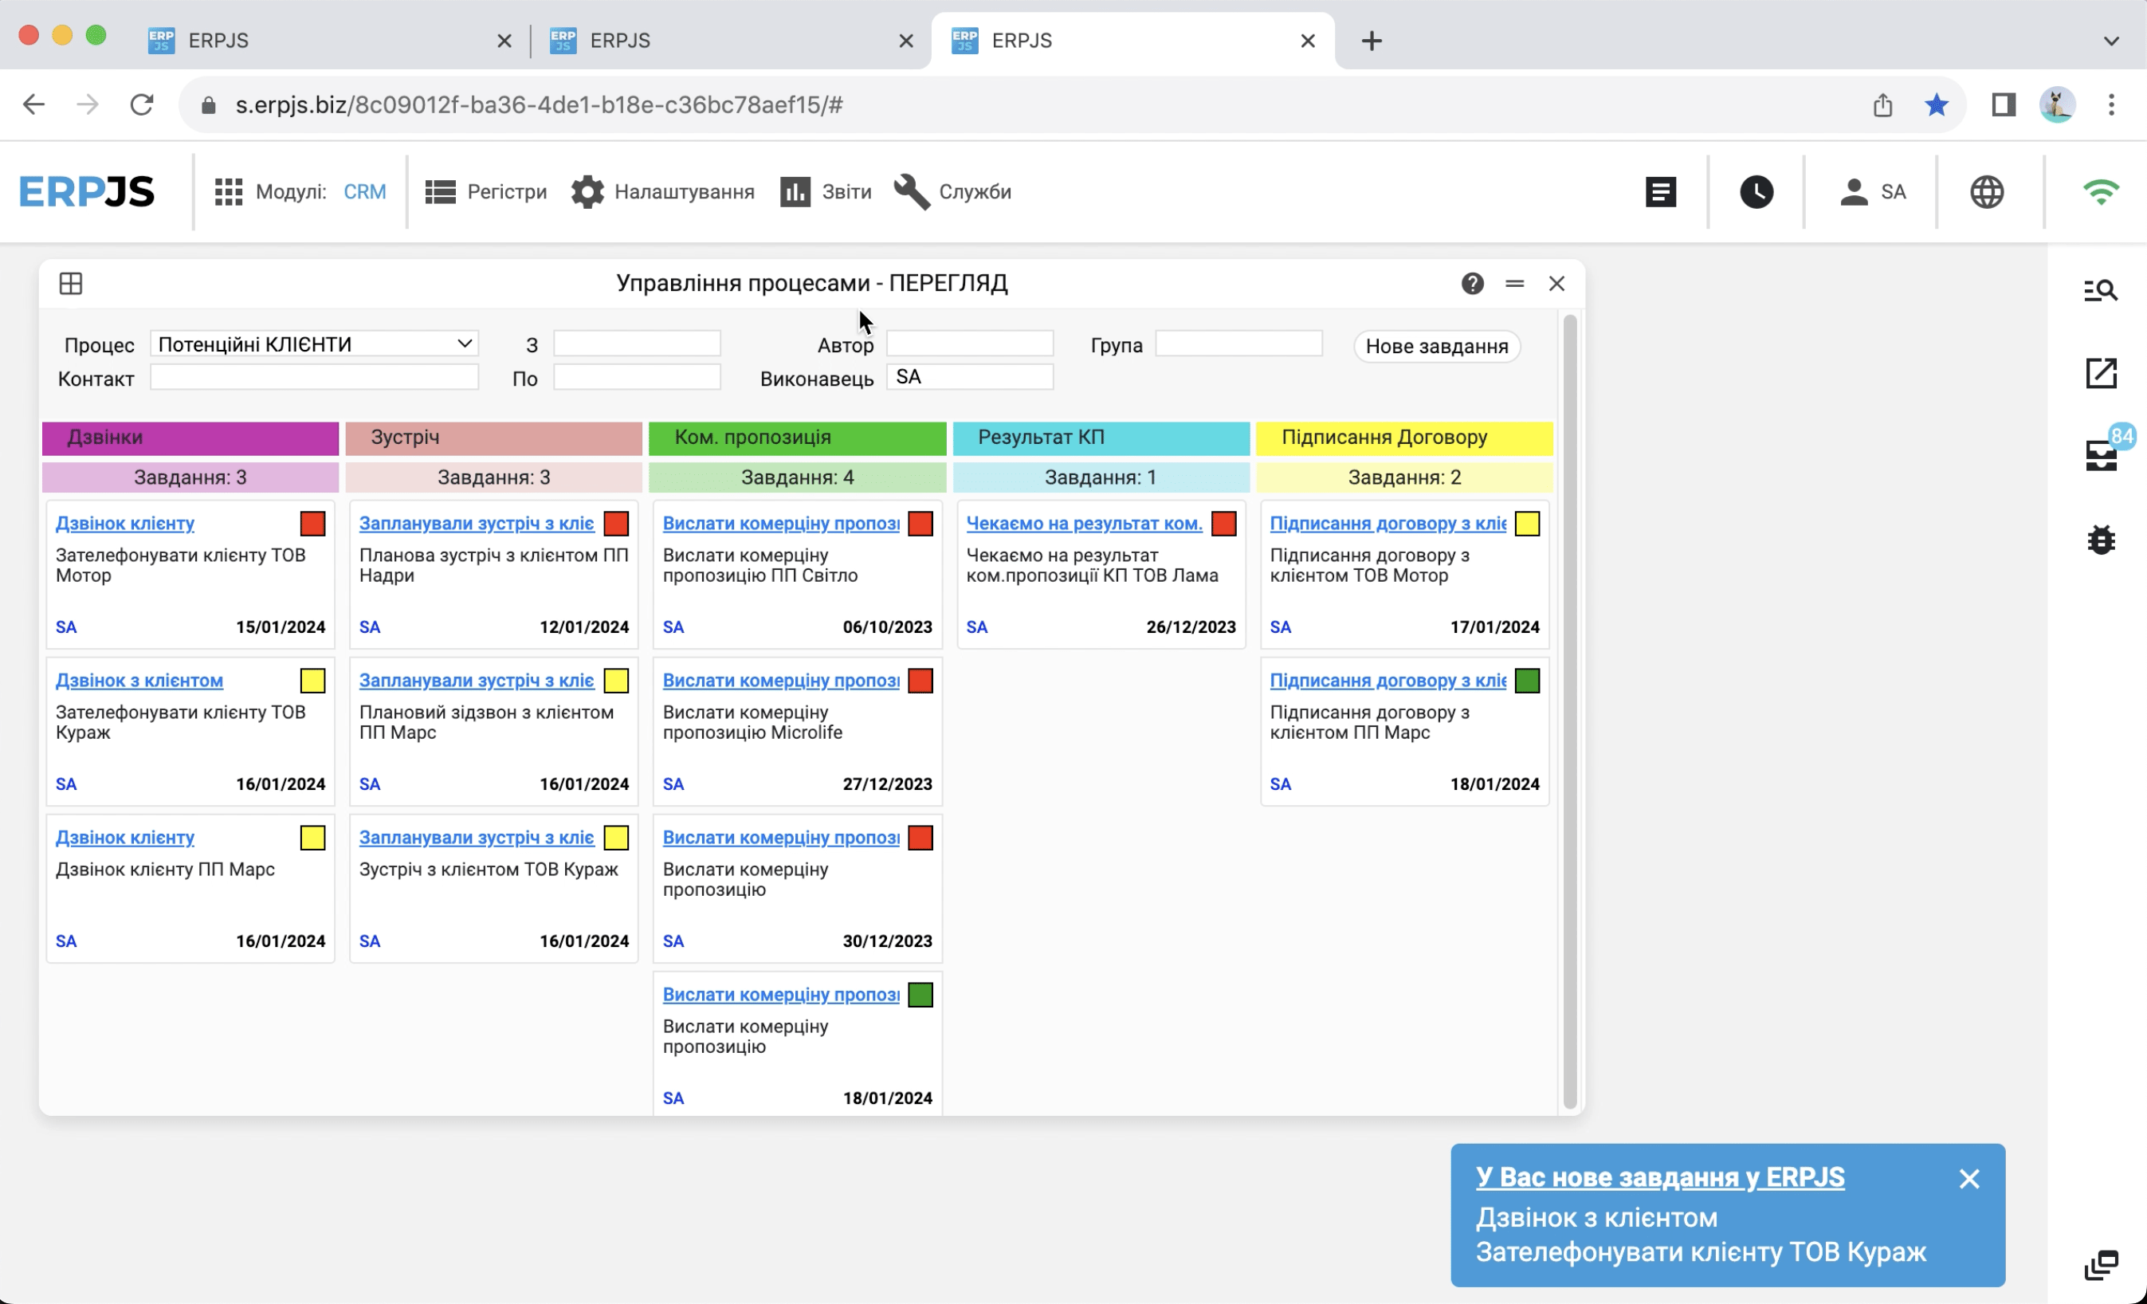Click the Нове завдання button

pos(1437,346)
